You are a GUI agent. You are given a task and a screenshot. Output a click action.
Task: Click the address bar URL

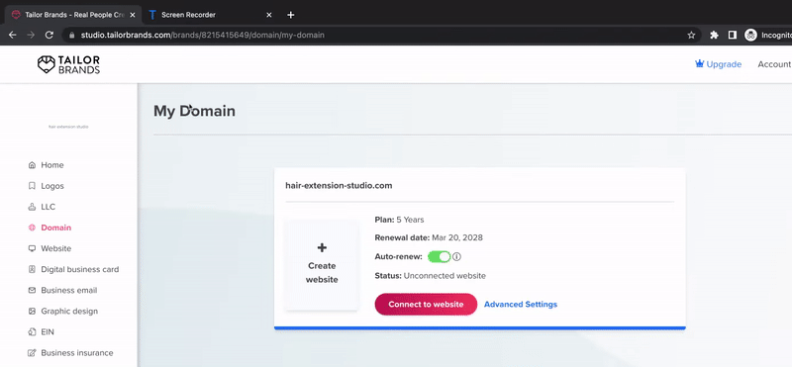click(203, 36)
